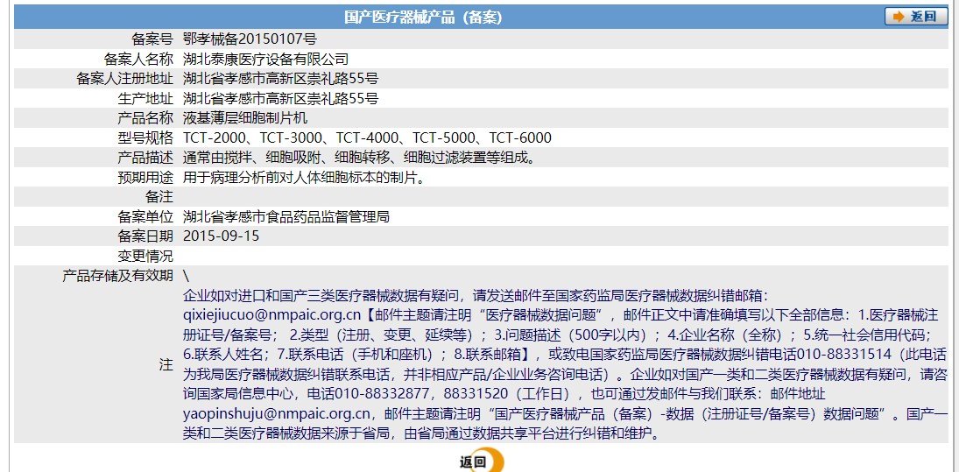Click the 生产地址 label

(x=145, y=98)
